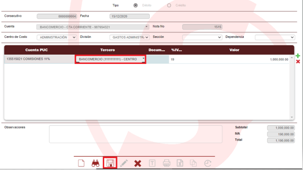
Task: Save the note with the floppy disk icon
Action: point(110,163)
